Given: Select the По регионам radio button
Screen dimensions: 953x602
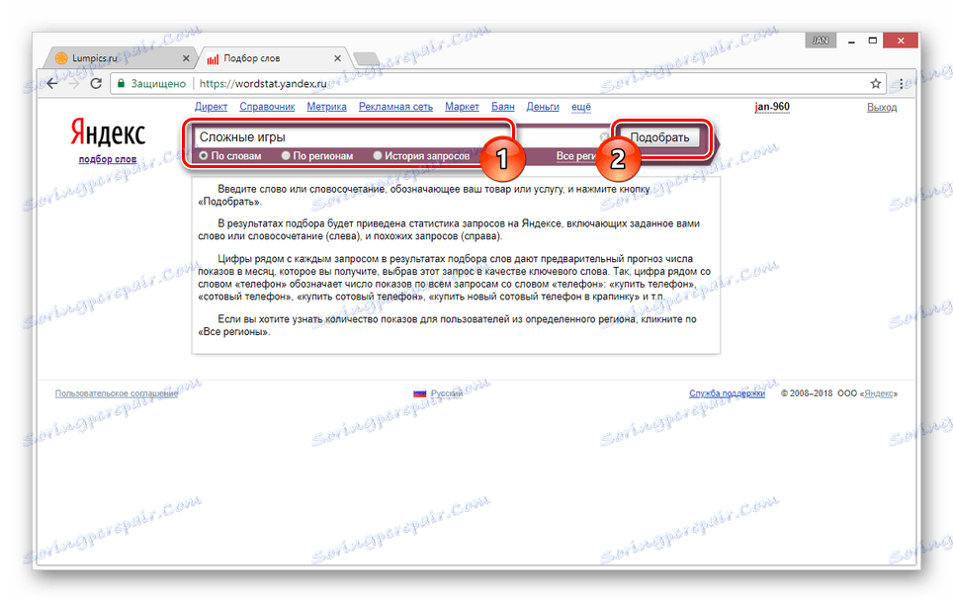Looking at the screenshot, I should [286, 156].
